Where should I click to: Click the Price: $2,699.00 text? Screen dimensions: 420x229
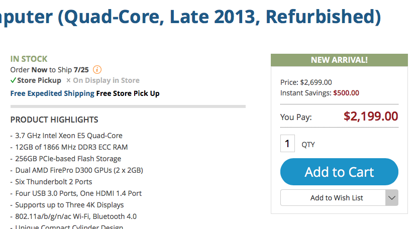coord(306,82)
